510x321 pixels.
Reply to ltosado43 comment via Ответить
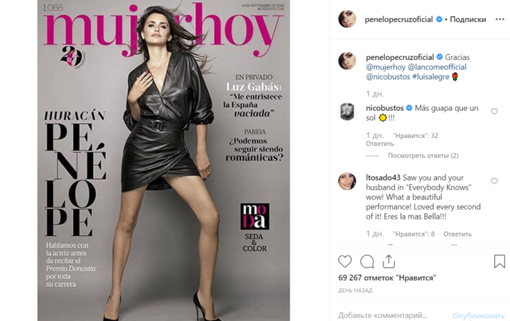tap(457, 234)
